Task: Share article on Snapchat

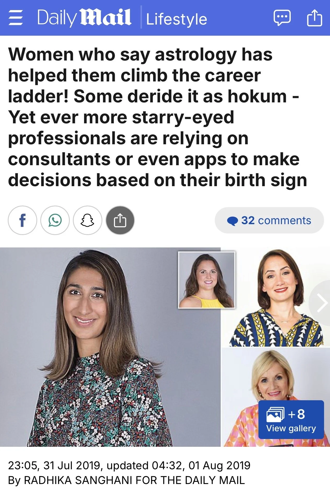Action: [x=88, y=220]
